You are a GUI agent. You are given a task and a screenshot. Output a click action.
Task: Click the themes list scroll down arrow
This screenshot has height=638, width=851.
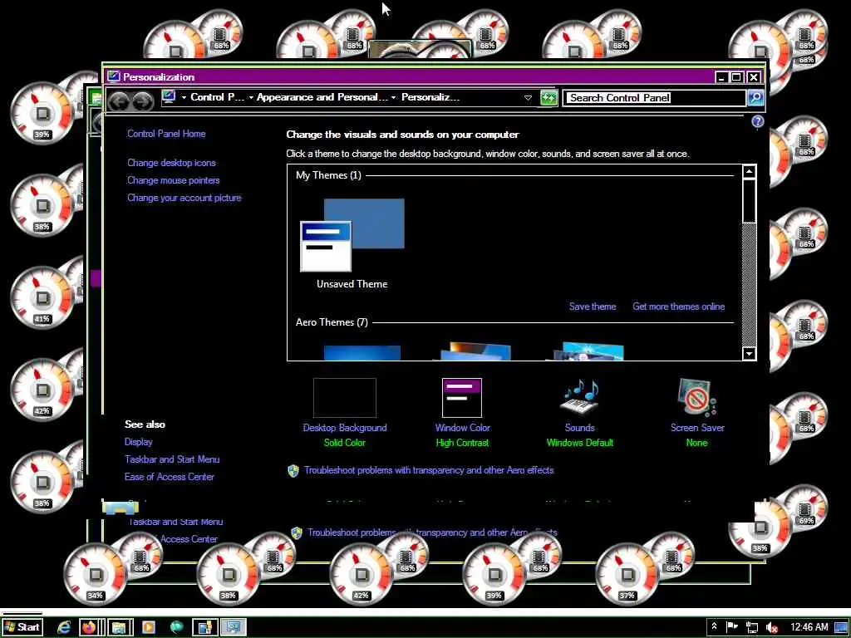click(749, 354)
